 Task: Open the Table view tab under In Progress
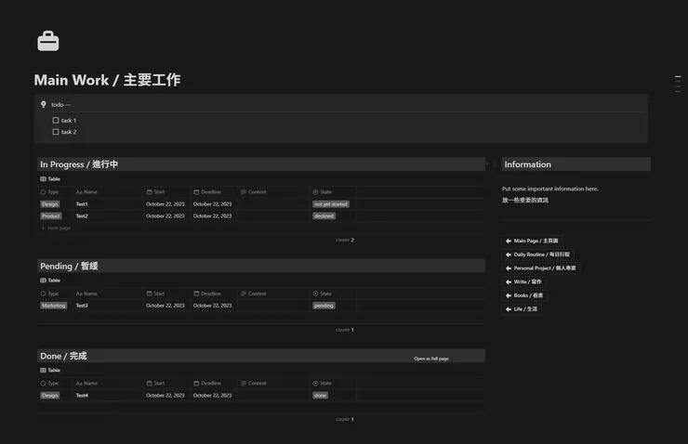coord(50,179)
